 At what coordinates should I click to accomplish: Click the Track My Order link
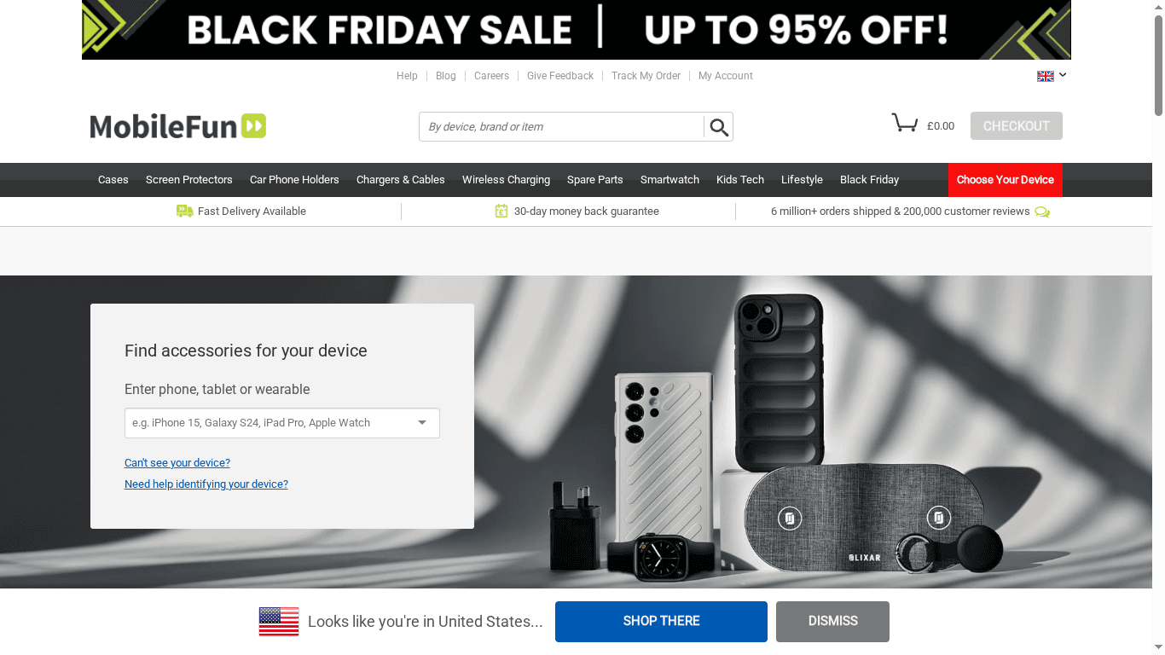(646, 76)
